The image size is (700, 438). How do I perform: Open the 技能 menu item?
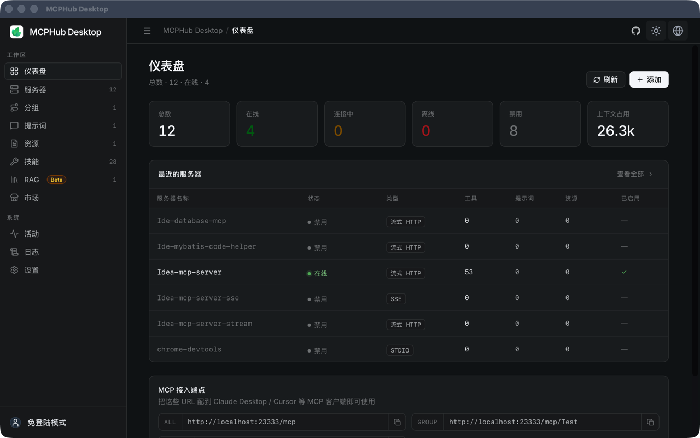[63, 162]
